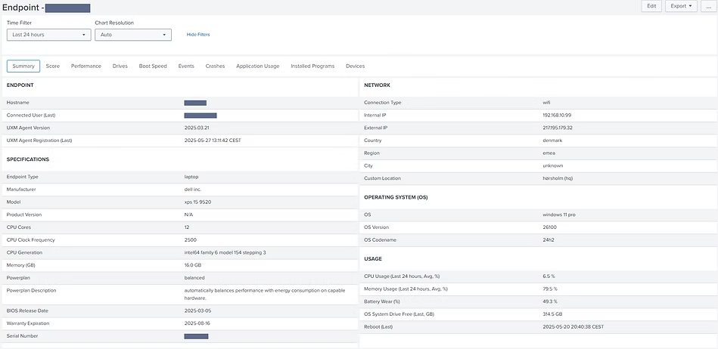The width and height of the screenshot is (718, 349).
Task: Switch to the Score tab
Action: coord(53,66)
